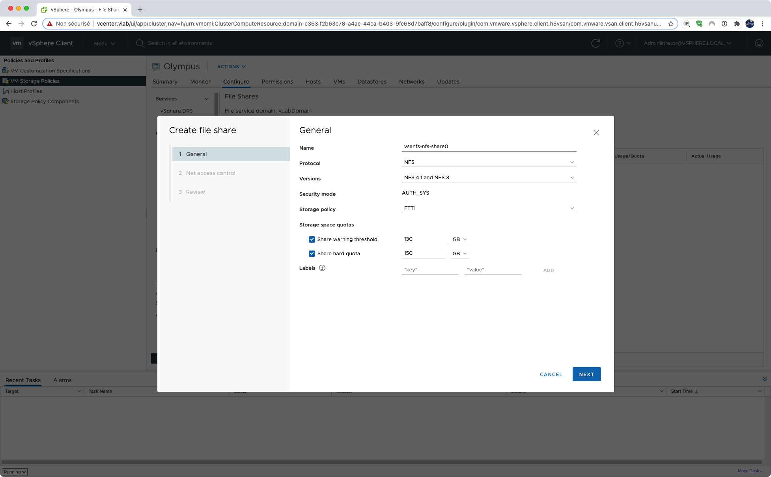Toggle Share warning threshold checkbox

point(312,239)
